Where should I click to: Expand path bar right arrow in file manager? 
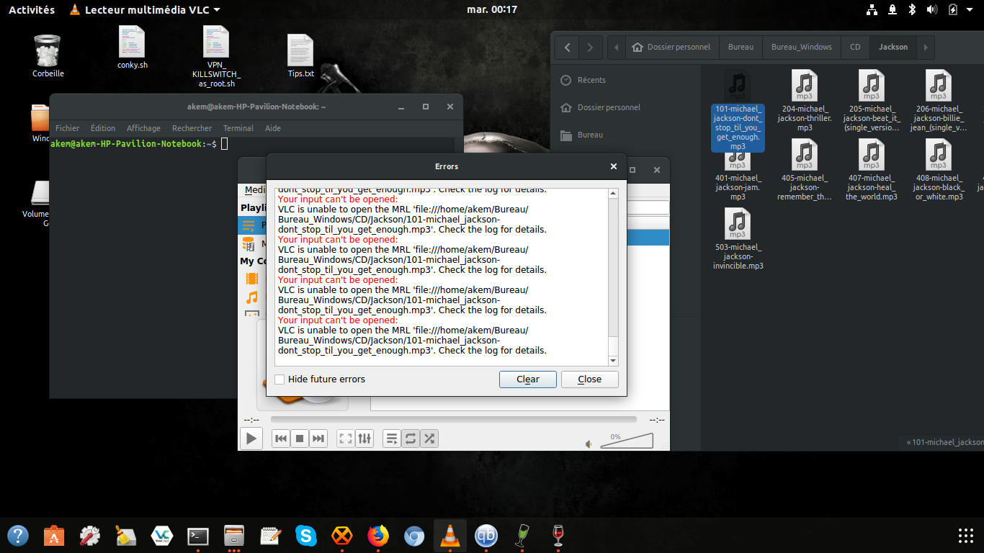(926, 47)
